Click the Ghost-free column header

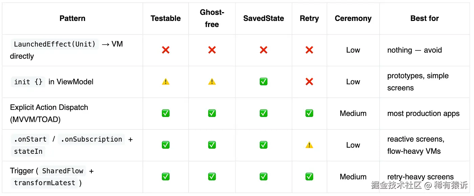(212, 19)
